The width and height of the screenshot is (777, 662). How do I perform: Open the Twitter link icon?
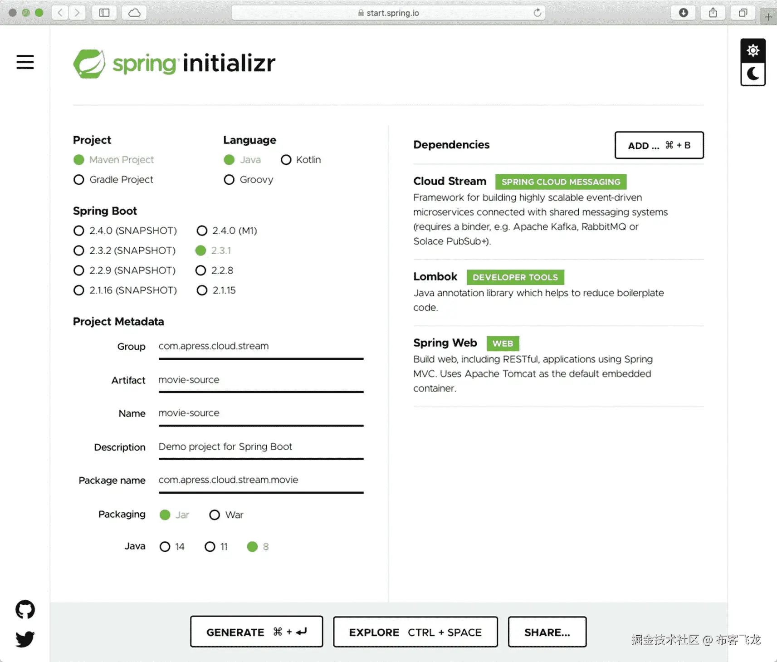(25, 639)
